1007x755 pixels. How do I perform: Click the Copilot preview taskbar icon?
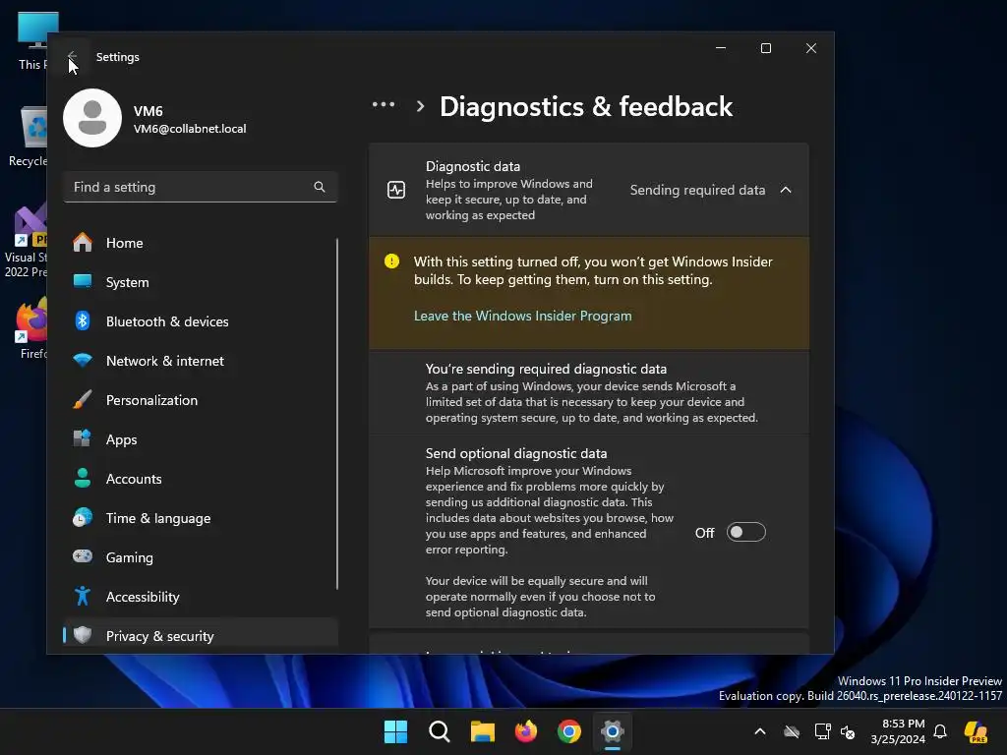click(977, 731)
